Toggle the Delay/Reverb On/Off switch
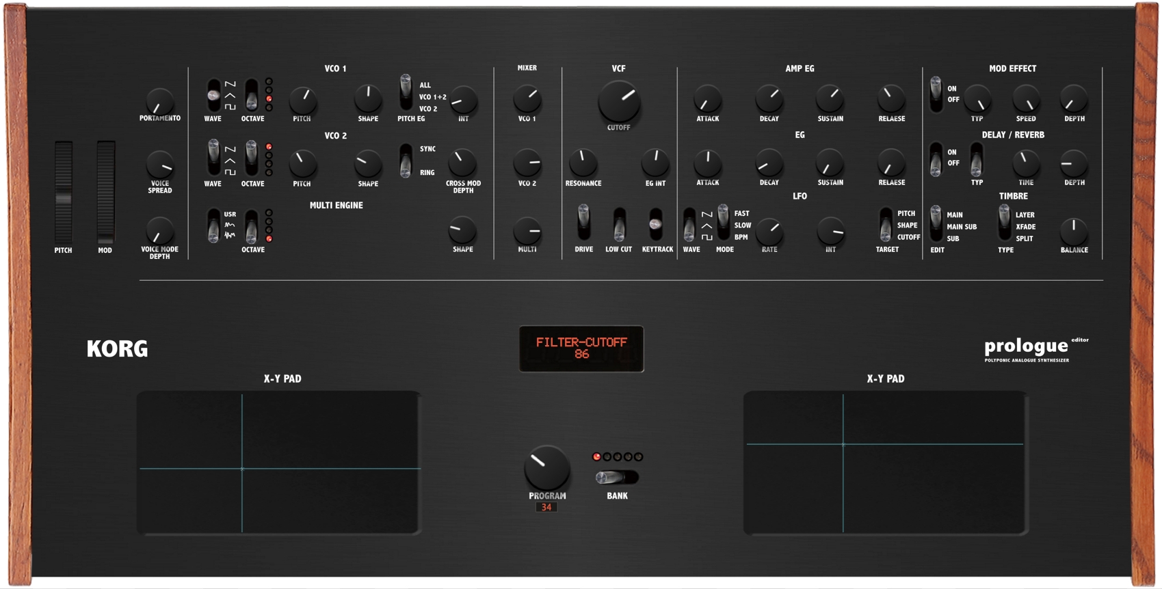 point(936,160)
